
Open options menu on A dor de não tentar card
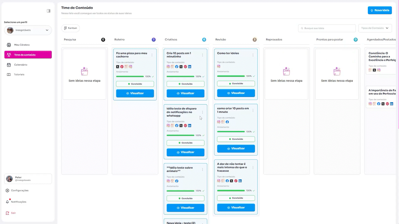pos(253,168)
